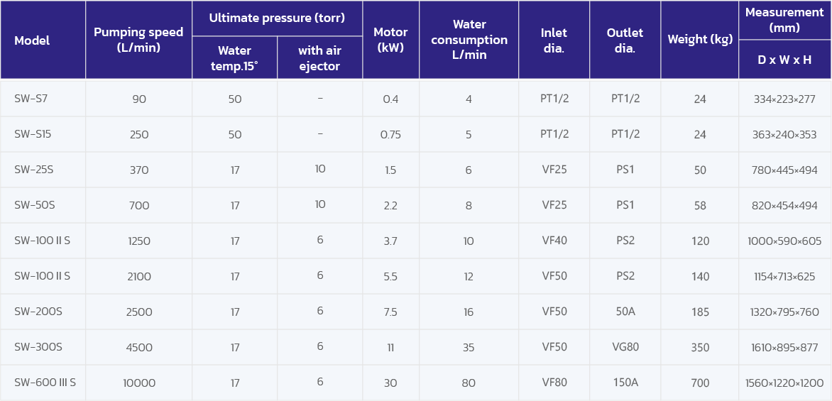This screenshot has width=832, height=401.
Task: Click the Model column header
Action: (x=32, y=40)
